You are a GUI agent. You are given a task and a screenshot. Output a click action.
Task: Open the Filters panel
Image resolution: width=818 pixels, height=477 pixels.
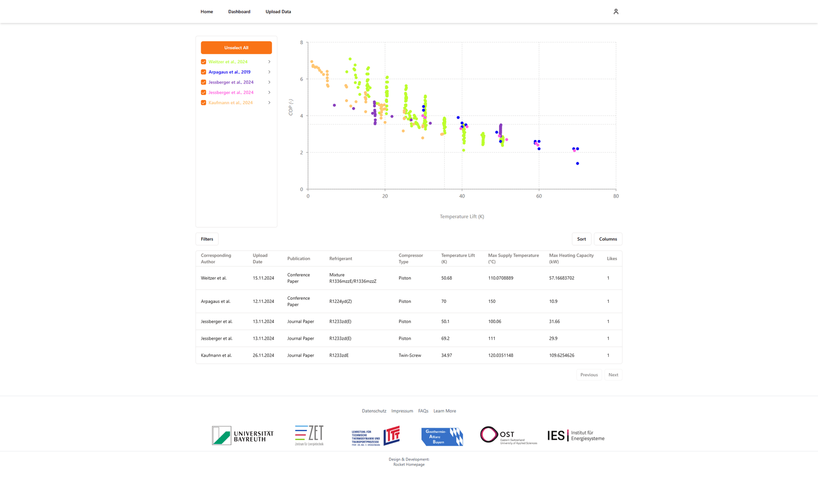(207, 238)
